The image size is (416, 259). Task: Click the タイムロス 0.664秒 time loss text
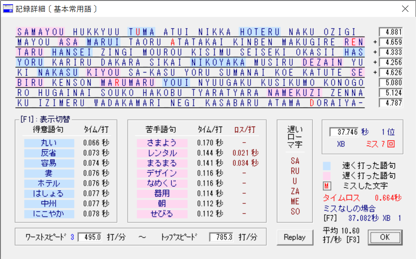(362, 198)
